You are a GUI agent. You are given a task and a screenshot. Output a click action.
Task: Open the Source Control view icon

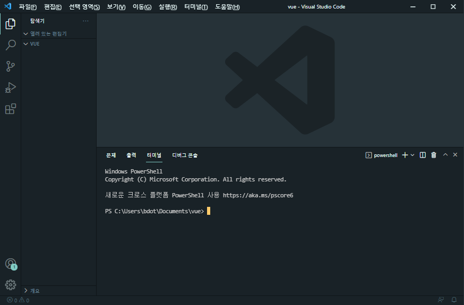coord(11,66)
